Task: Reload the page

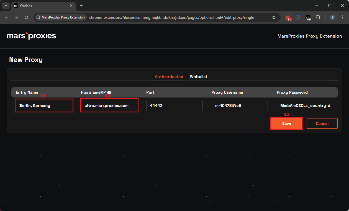Action: point(26,17)
